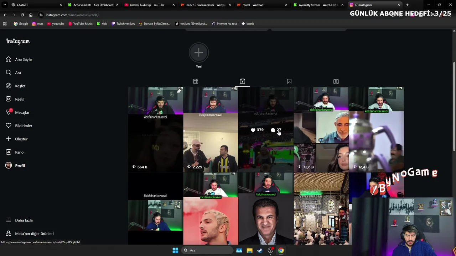Open Meta'nın diğer ürünleri
This screenshot has width=456, height=256.
[30, 234]
